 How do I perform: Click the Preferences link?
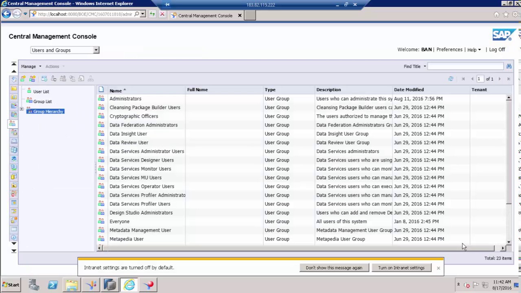[449, 49]
